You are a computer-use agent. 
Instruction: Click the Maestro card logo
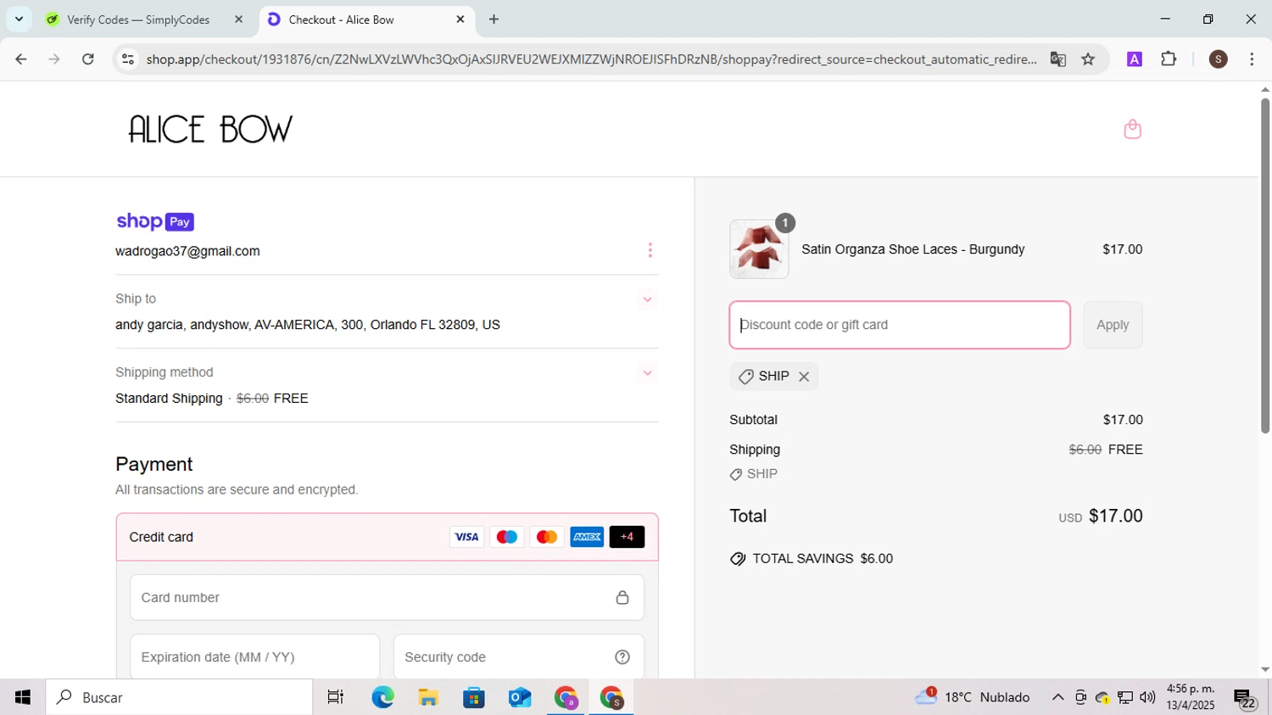[507, 537]
